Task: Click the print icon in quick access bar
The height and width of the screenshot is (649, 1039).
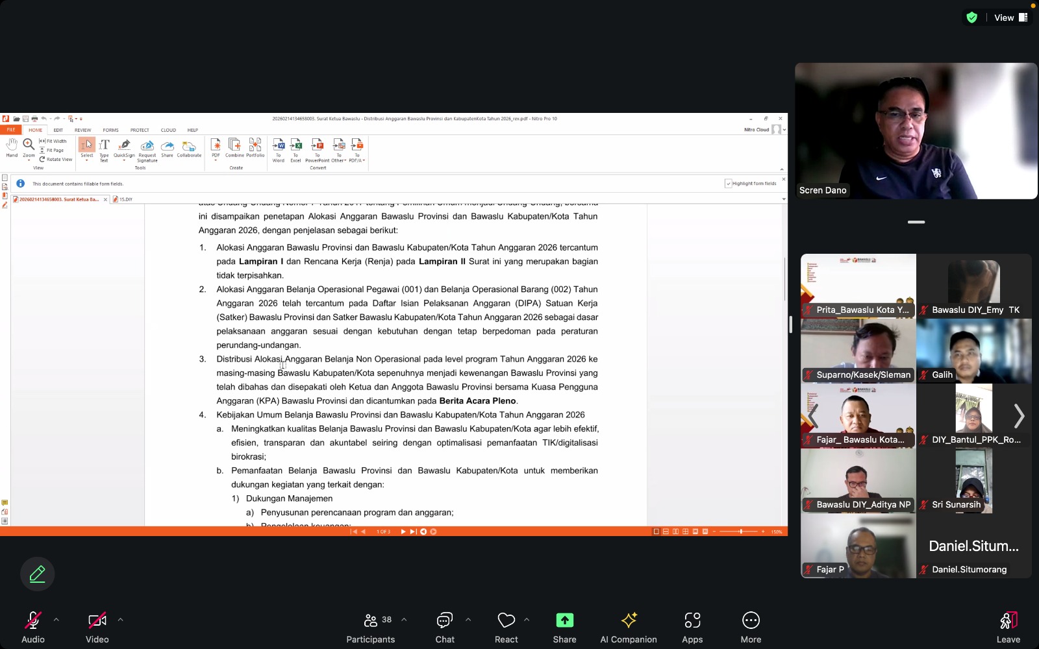Action: [34, 119]
